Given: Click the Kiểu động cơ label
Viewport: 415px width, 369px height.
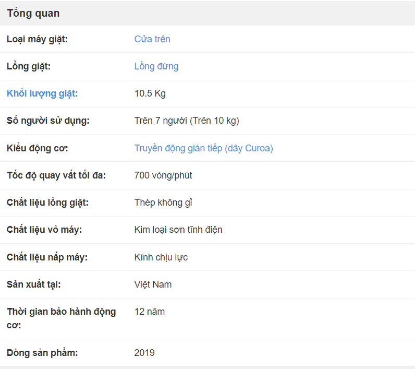Looking at the screenshot, I should (38, 148).
